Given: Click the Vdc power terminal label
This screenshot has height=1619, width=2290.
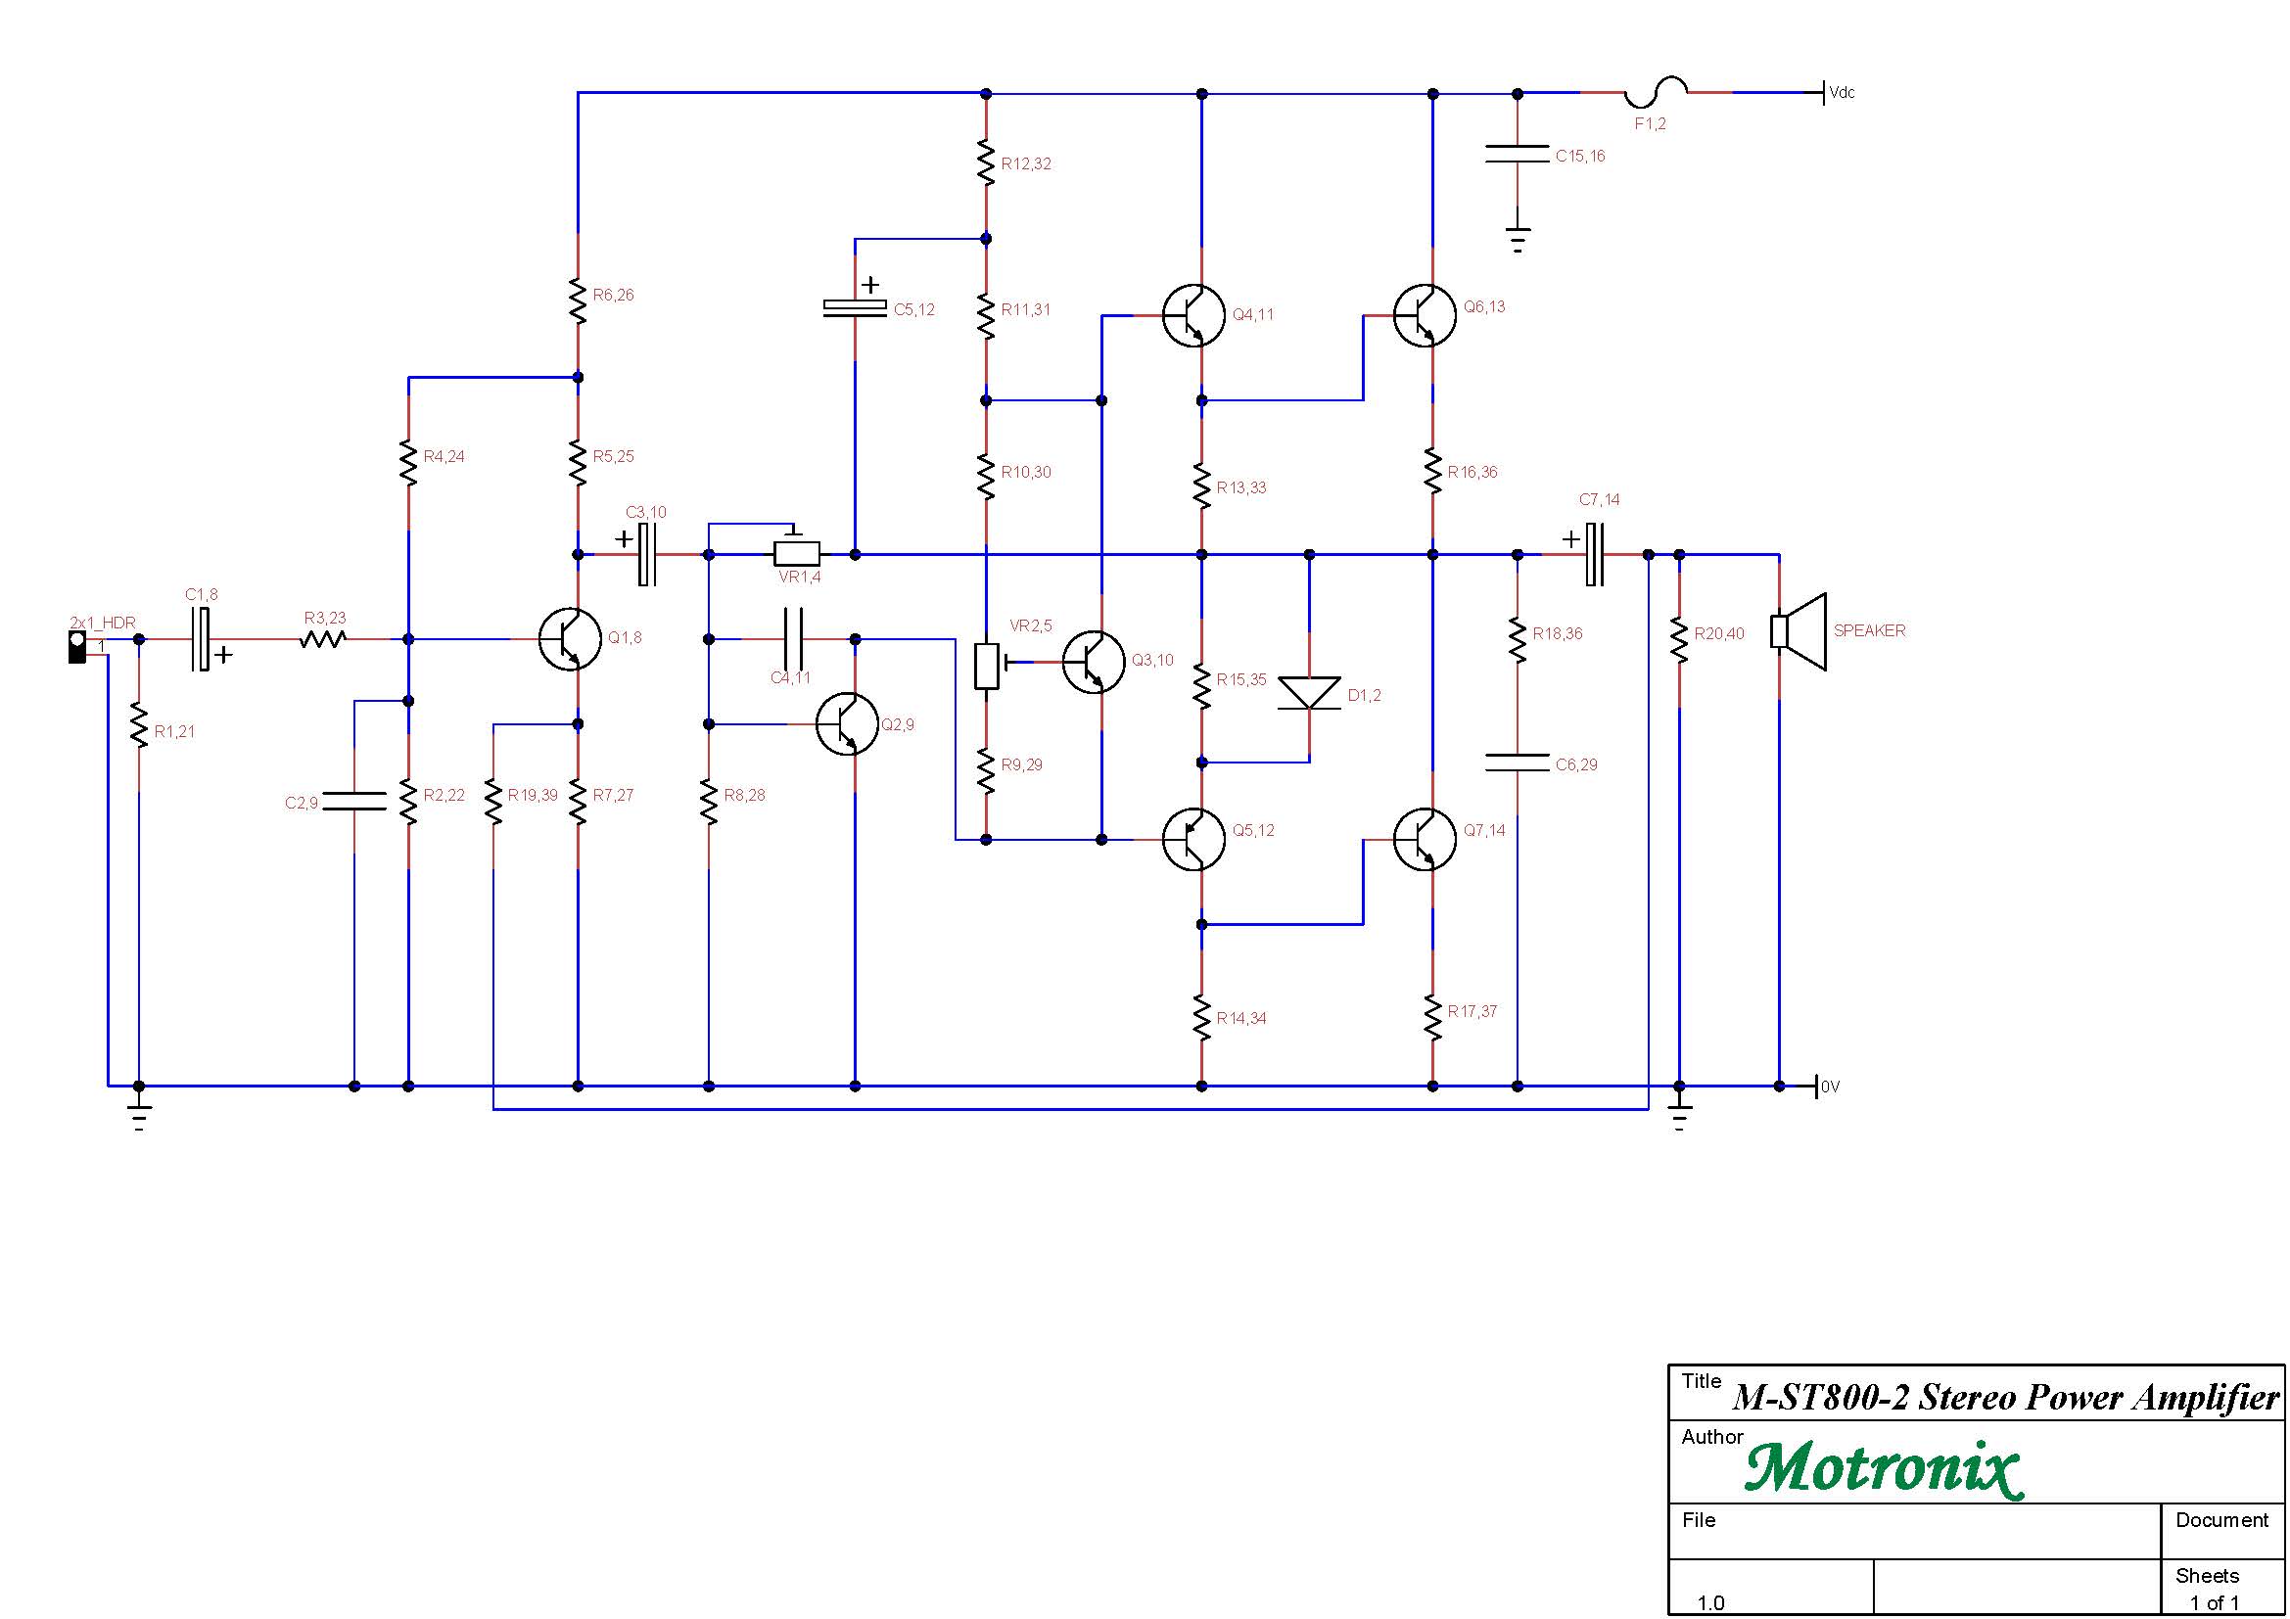Looking at the screenshot, I should [1843, 93].
